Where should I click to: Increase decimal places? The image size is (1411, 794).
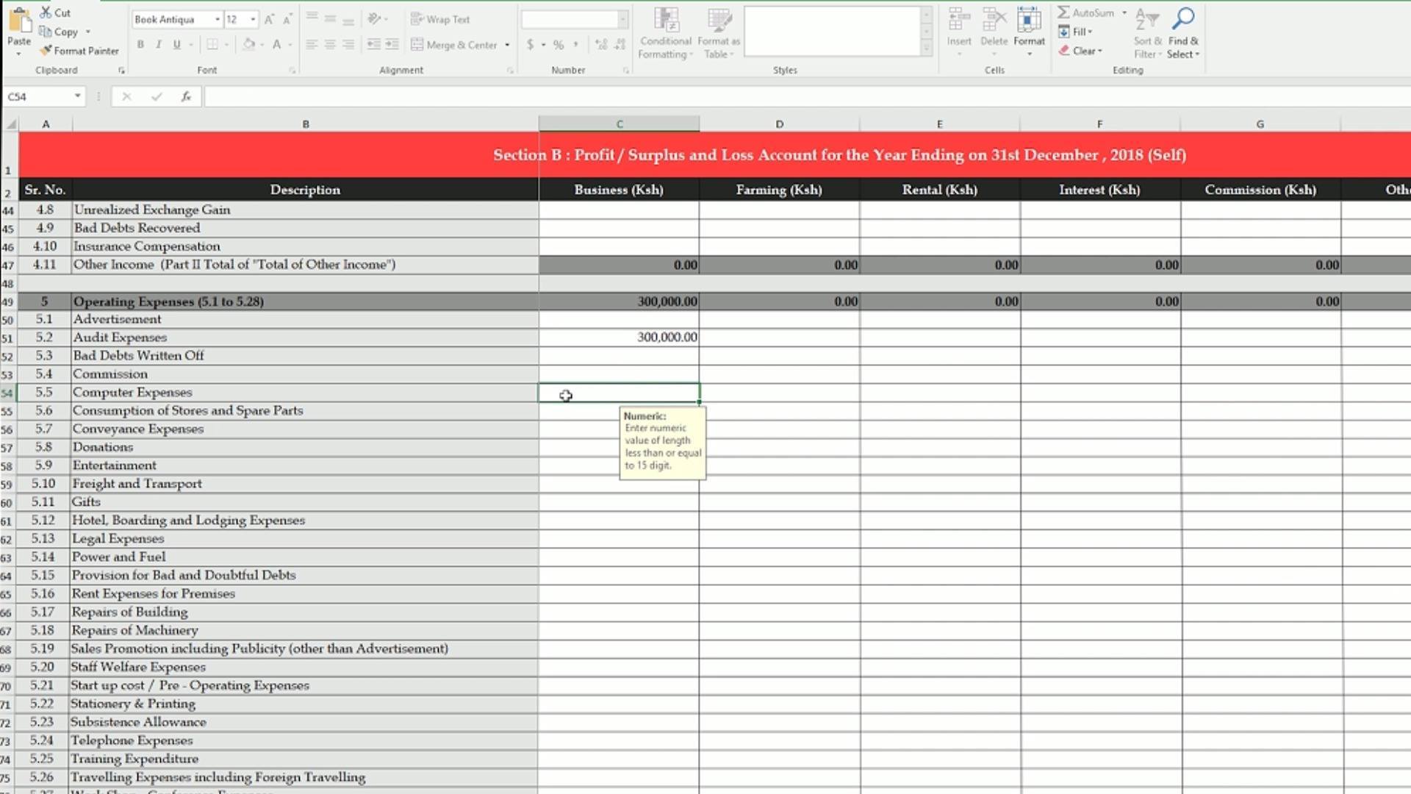(601, 45)
